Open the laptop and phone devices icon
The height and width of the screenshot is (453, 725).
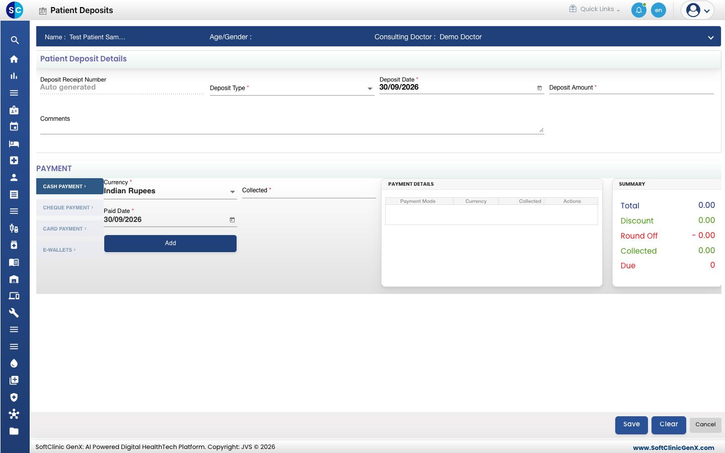pyautogui.click(x=14, y=296)
